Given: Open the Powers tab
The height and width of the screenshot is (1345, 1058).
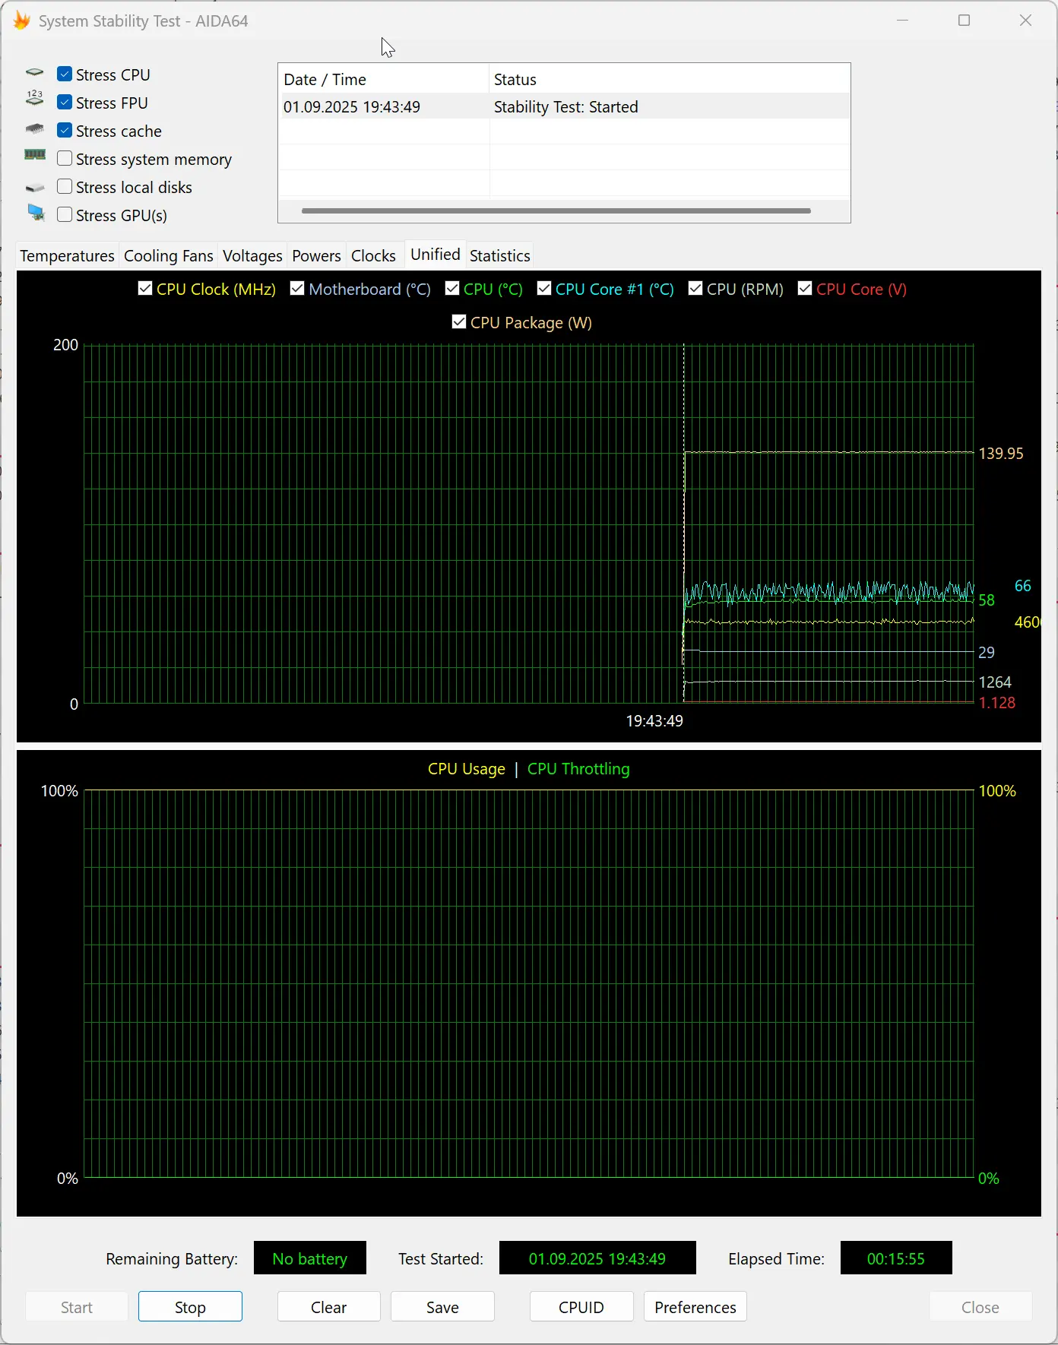Looking at the screenshot, I should click(316, 255).
